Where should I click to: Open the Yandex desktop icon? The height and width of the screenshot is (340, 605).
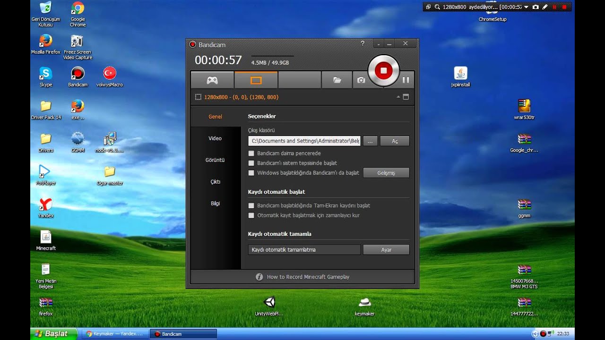pos(46,207)
